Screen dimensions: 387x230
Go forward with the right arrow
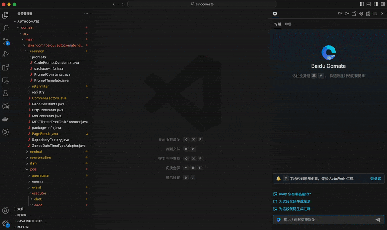pyautogui.click(x=122, y=4)
